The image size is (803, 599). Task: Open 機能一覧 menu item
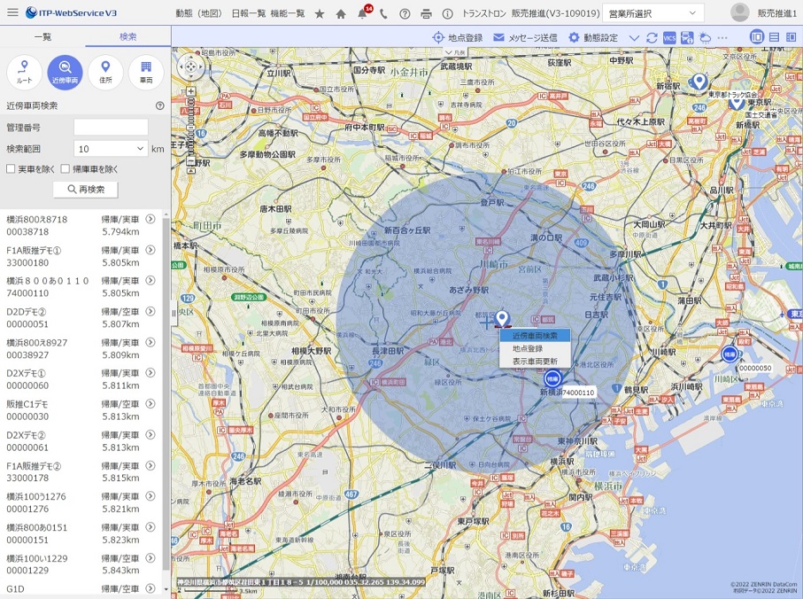coord(288,14)
